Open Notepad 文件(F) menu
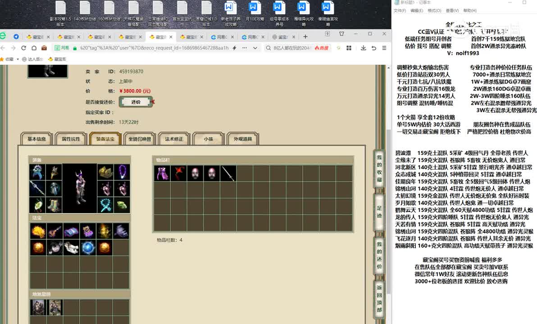 click(400, 11)
